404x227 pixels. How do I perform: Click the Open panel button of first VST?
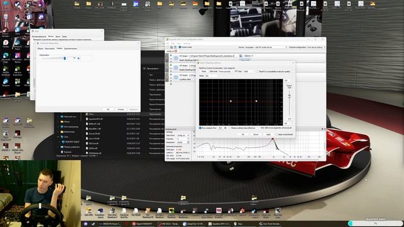pyautogui.click(x=245, y=60)
